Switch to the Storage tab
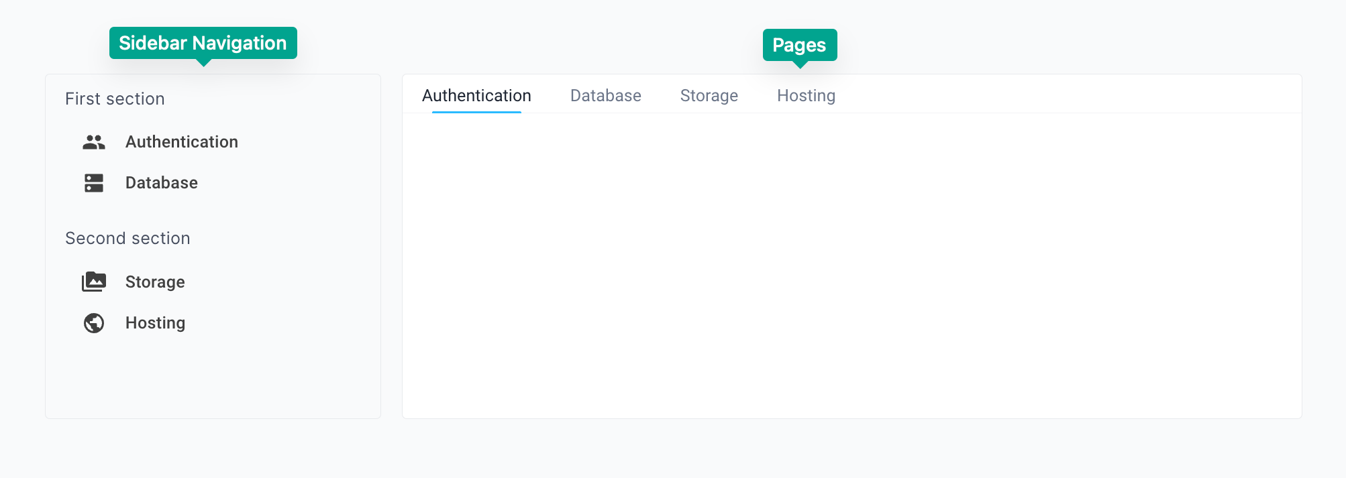1346x478 pixels. coord(709,95)
